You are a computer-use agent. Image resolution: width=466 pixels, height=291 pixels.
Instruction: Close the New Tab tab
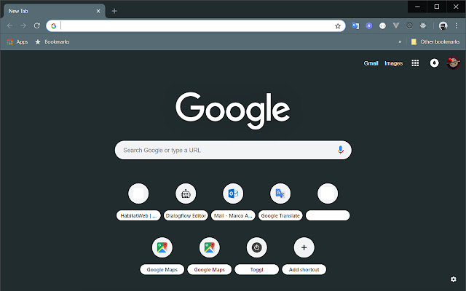(98, 11)
